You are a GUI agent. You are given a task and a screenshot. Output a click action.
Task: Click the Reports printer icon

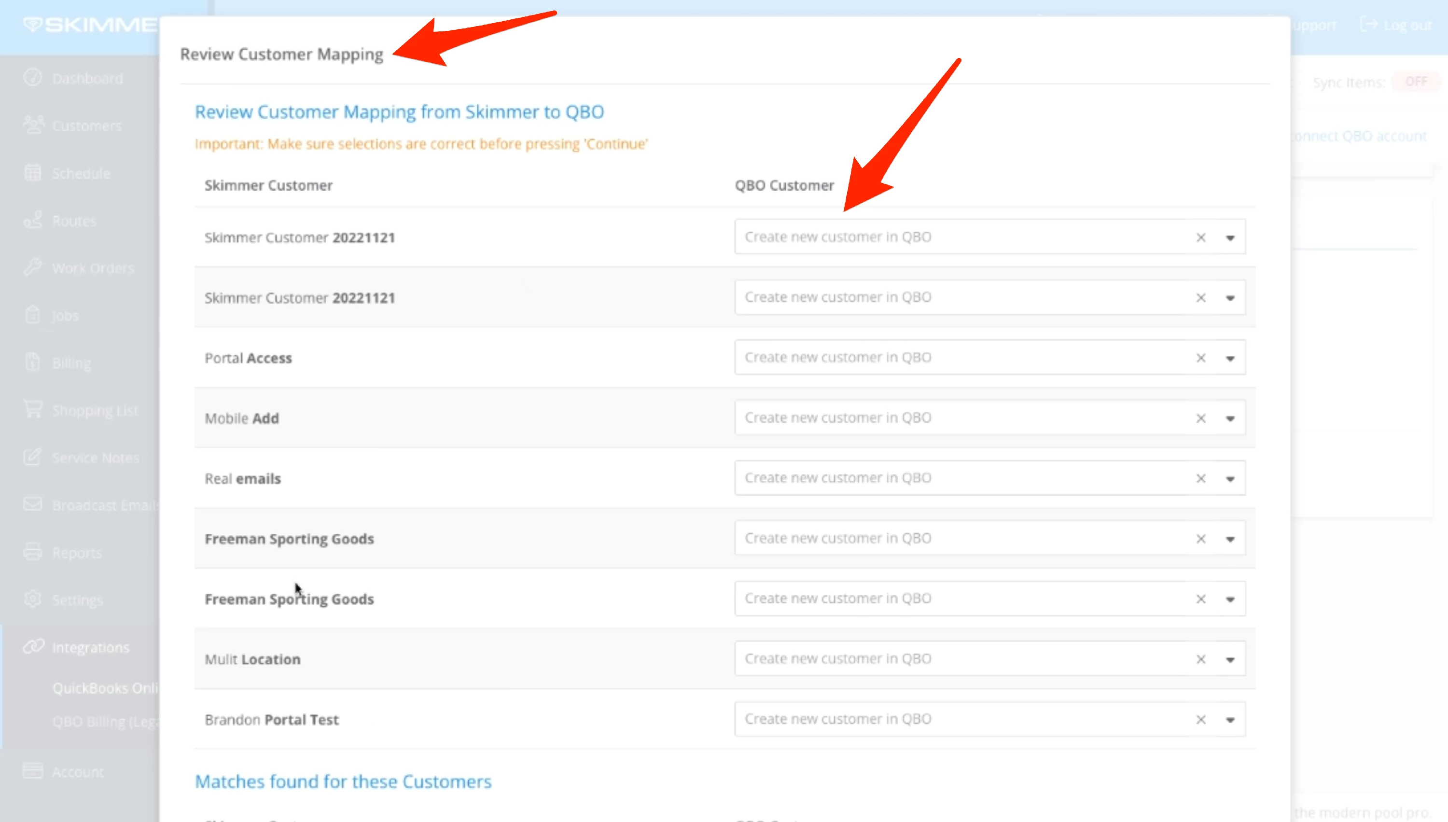pos(33,552)
